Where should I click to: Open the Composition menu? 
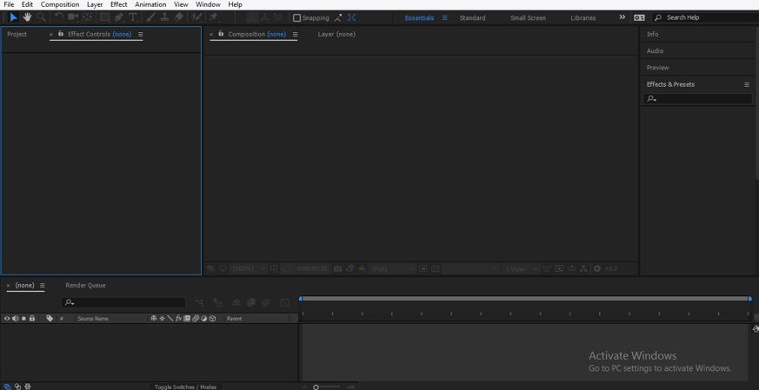(x=60, y=4)
